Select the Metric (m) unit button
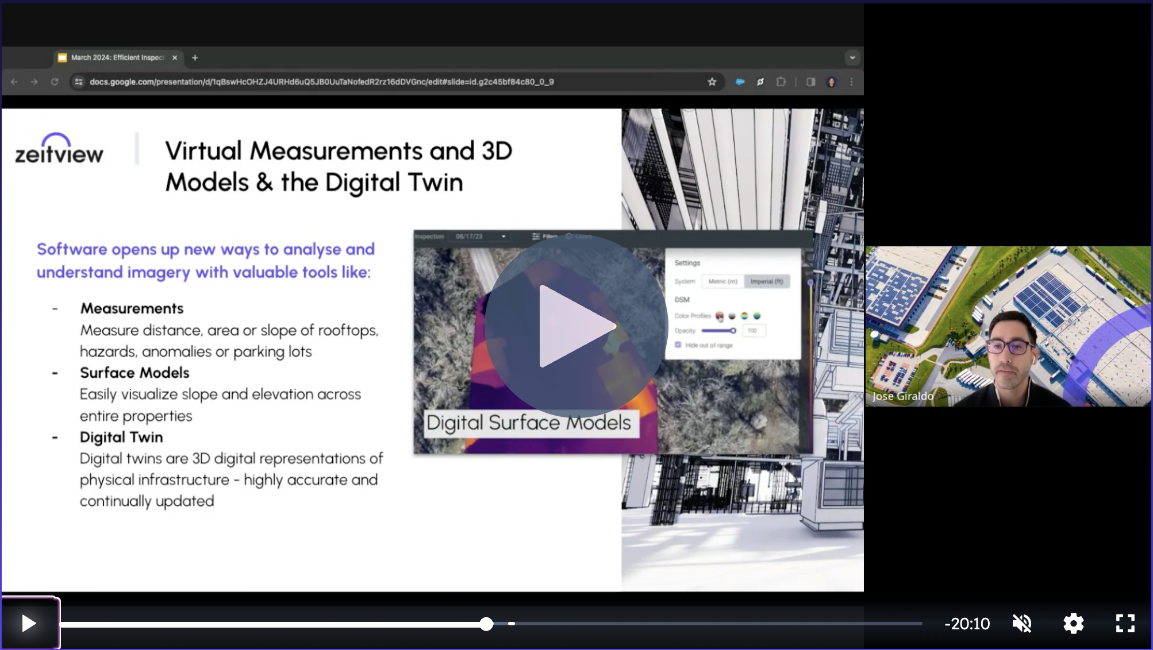The image size is (1153, 650). pos(722,281)
